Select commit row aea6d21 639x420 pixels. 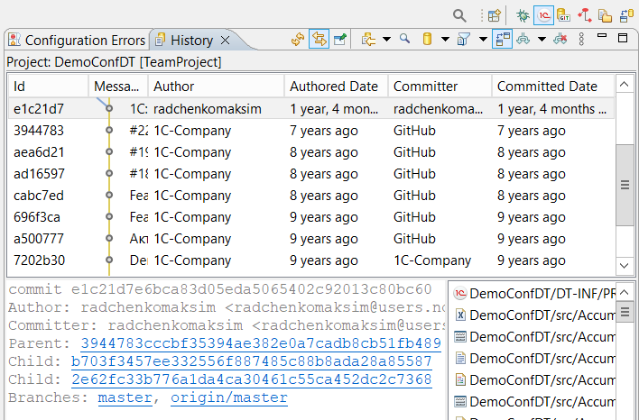39,152
